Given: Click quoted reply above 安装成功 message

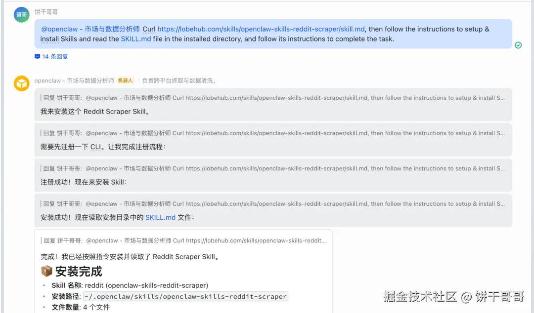Looking at the screenshot, I should (x=274, y=204).
